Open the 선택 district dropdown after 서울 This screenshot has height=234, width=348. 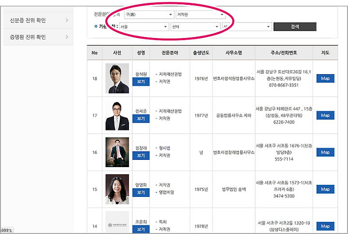(x=195, y=27)
